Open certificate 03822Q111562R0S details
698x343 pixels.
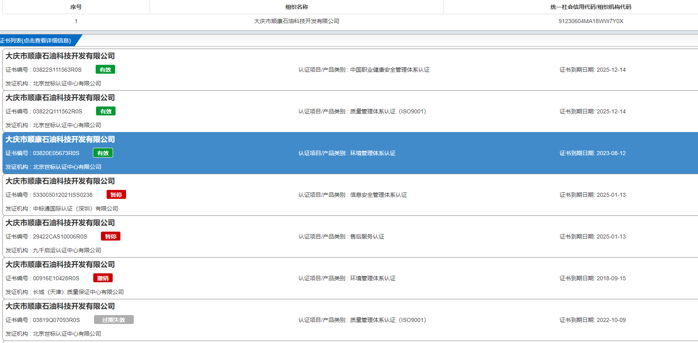tap(350, 111)
